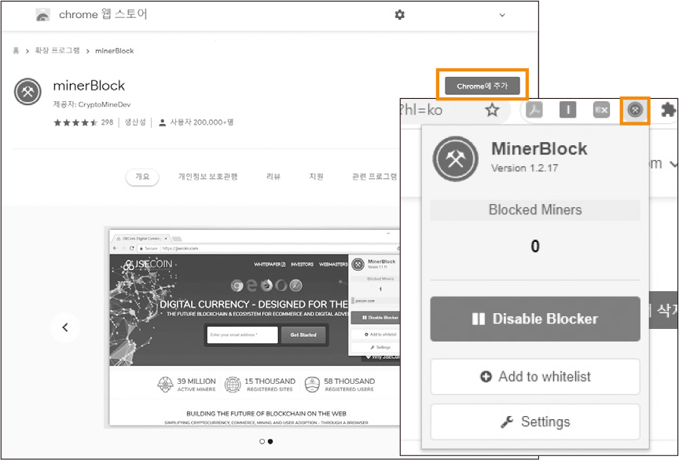Click the 'I' extension icon in toolbar
Screen dimensions: 679x460
tap(567, 110)
